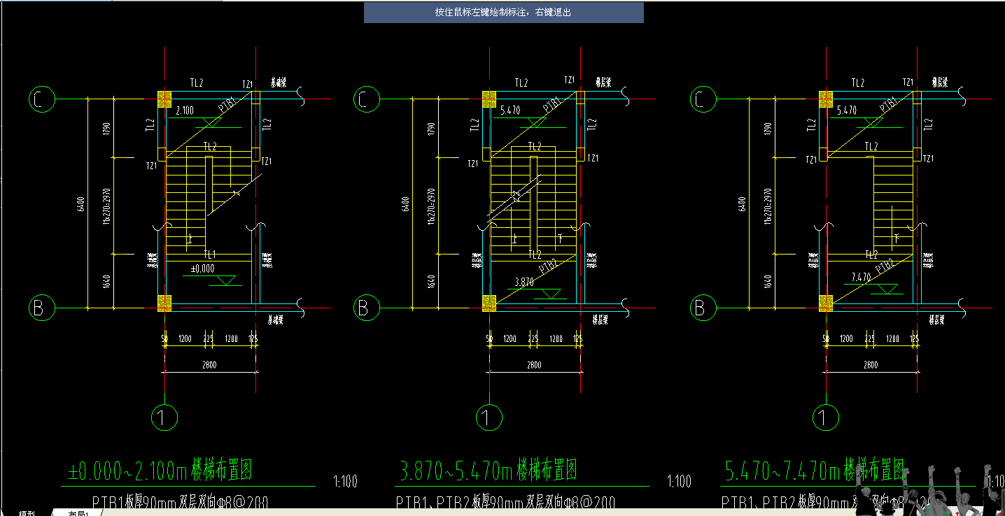Select the 1640 dimension in the right plan
Screen dimensions: 1005x516
(x=768, y=281)
